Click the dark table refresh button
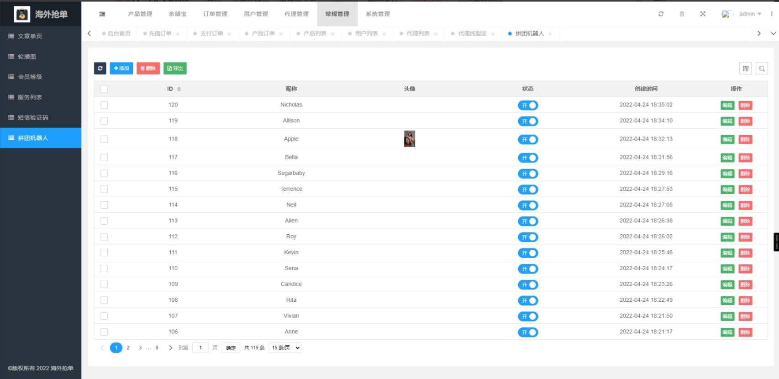The image size is (779, 379). 100,68
